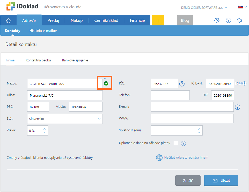The height and width of the screenshot is (192, 249).
Task: Open notifications bell icon
Action: coord(240,20)
